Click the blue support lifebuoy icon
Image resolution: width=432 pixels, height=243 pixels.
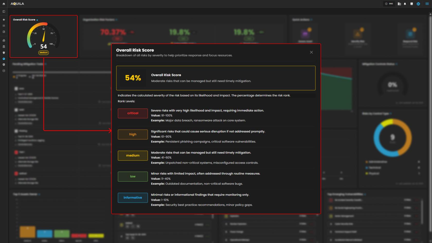(x=418, y=4)
